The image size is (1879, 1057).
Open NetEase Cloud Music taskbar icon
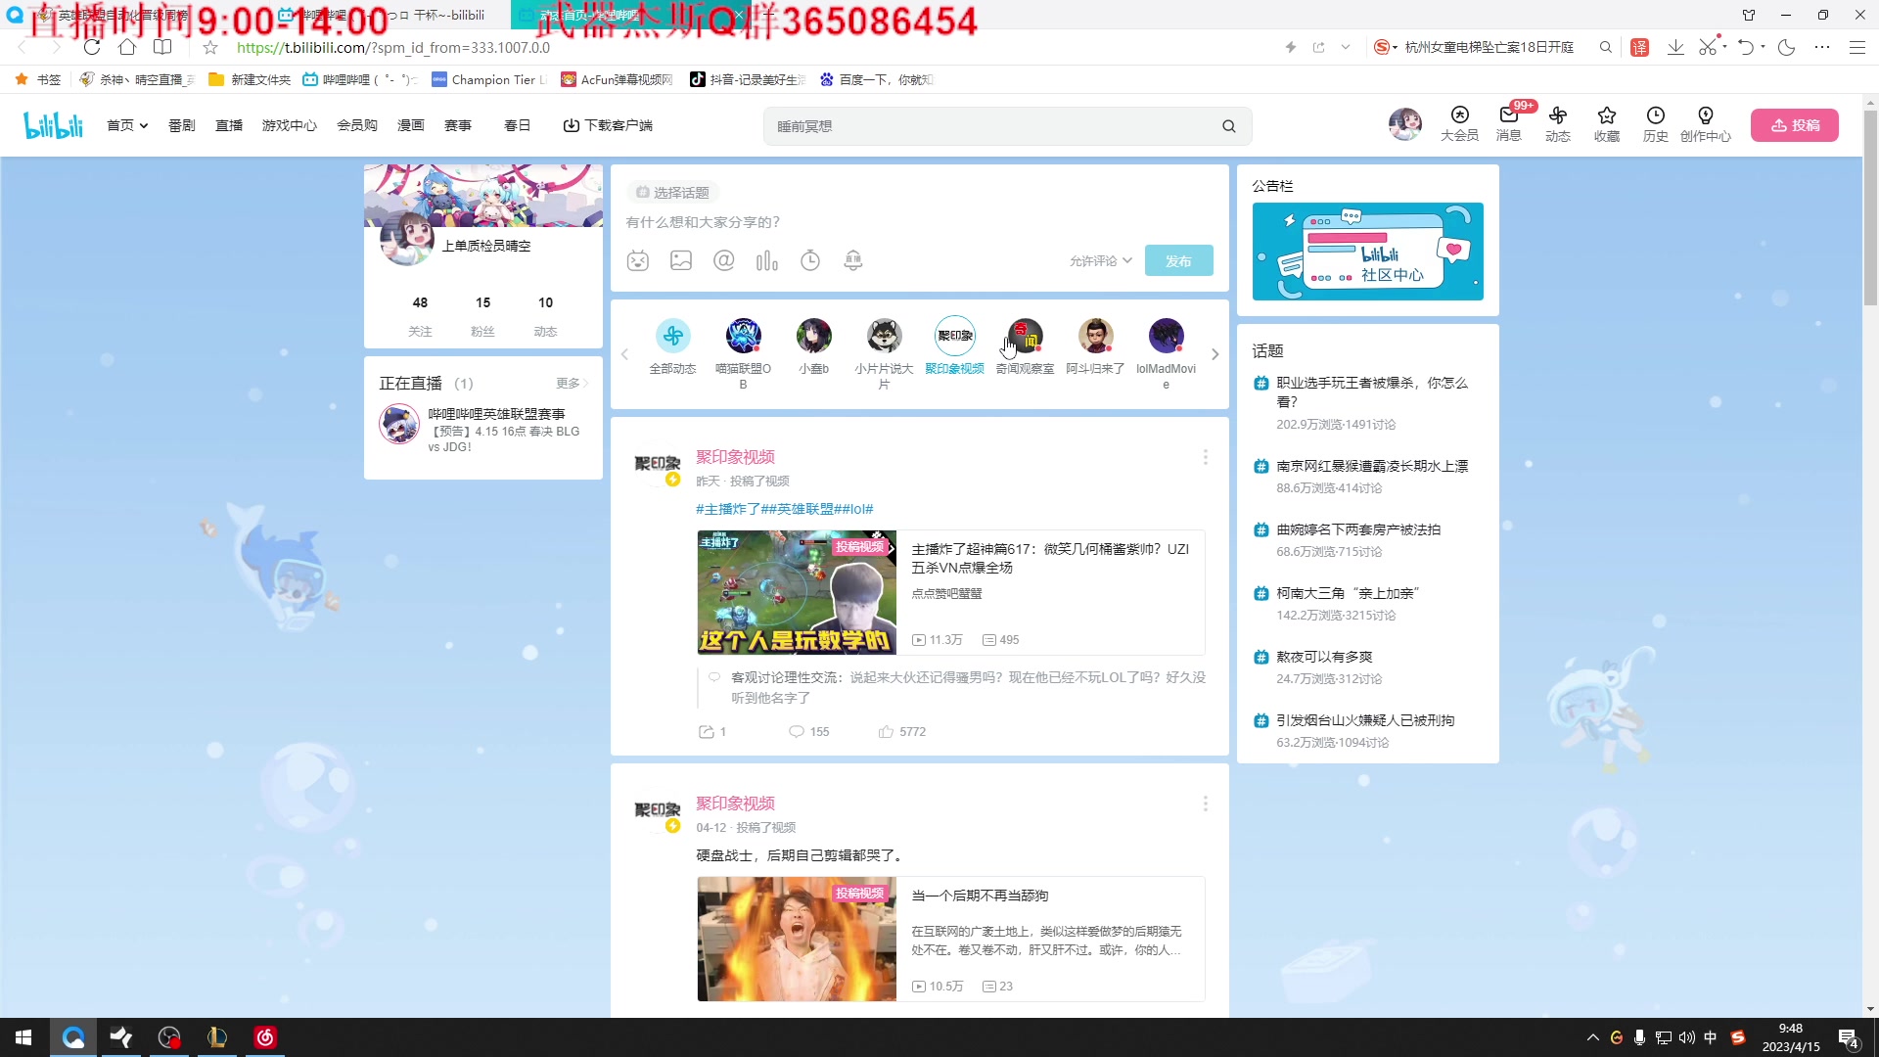point(265,1037)
